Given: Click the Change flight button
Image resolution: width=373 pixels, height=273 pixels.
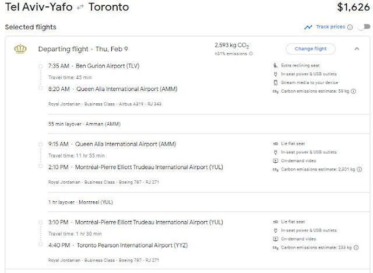Looking at the screenshot, I should [x=311, y=49].
